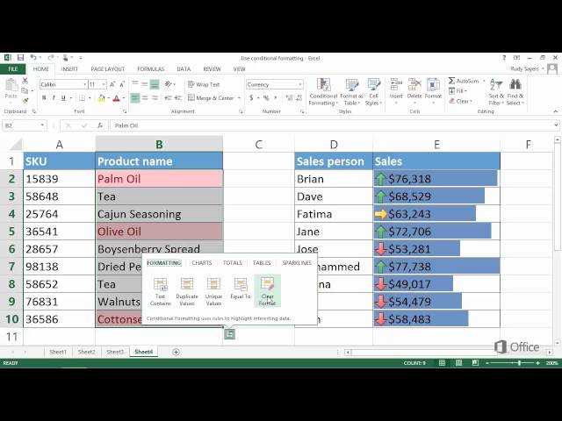Open Excel Help question mark
Image resolution: width=562 pixels, height=421 pixels.
tap(504, 58)
